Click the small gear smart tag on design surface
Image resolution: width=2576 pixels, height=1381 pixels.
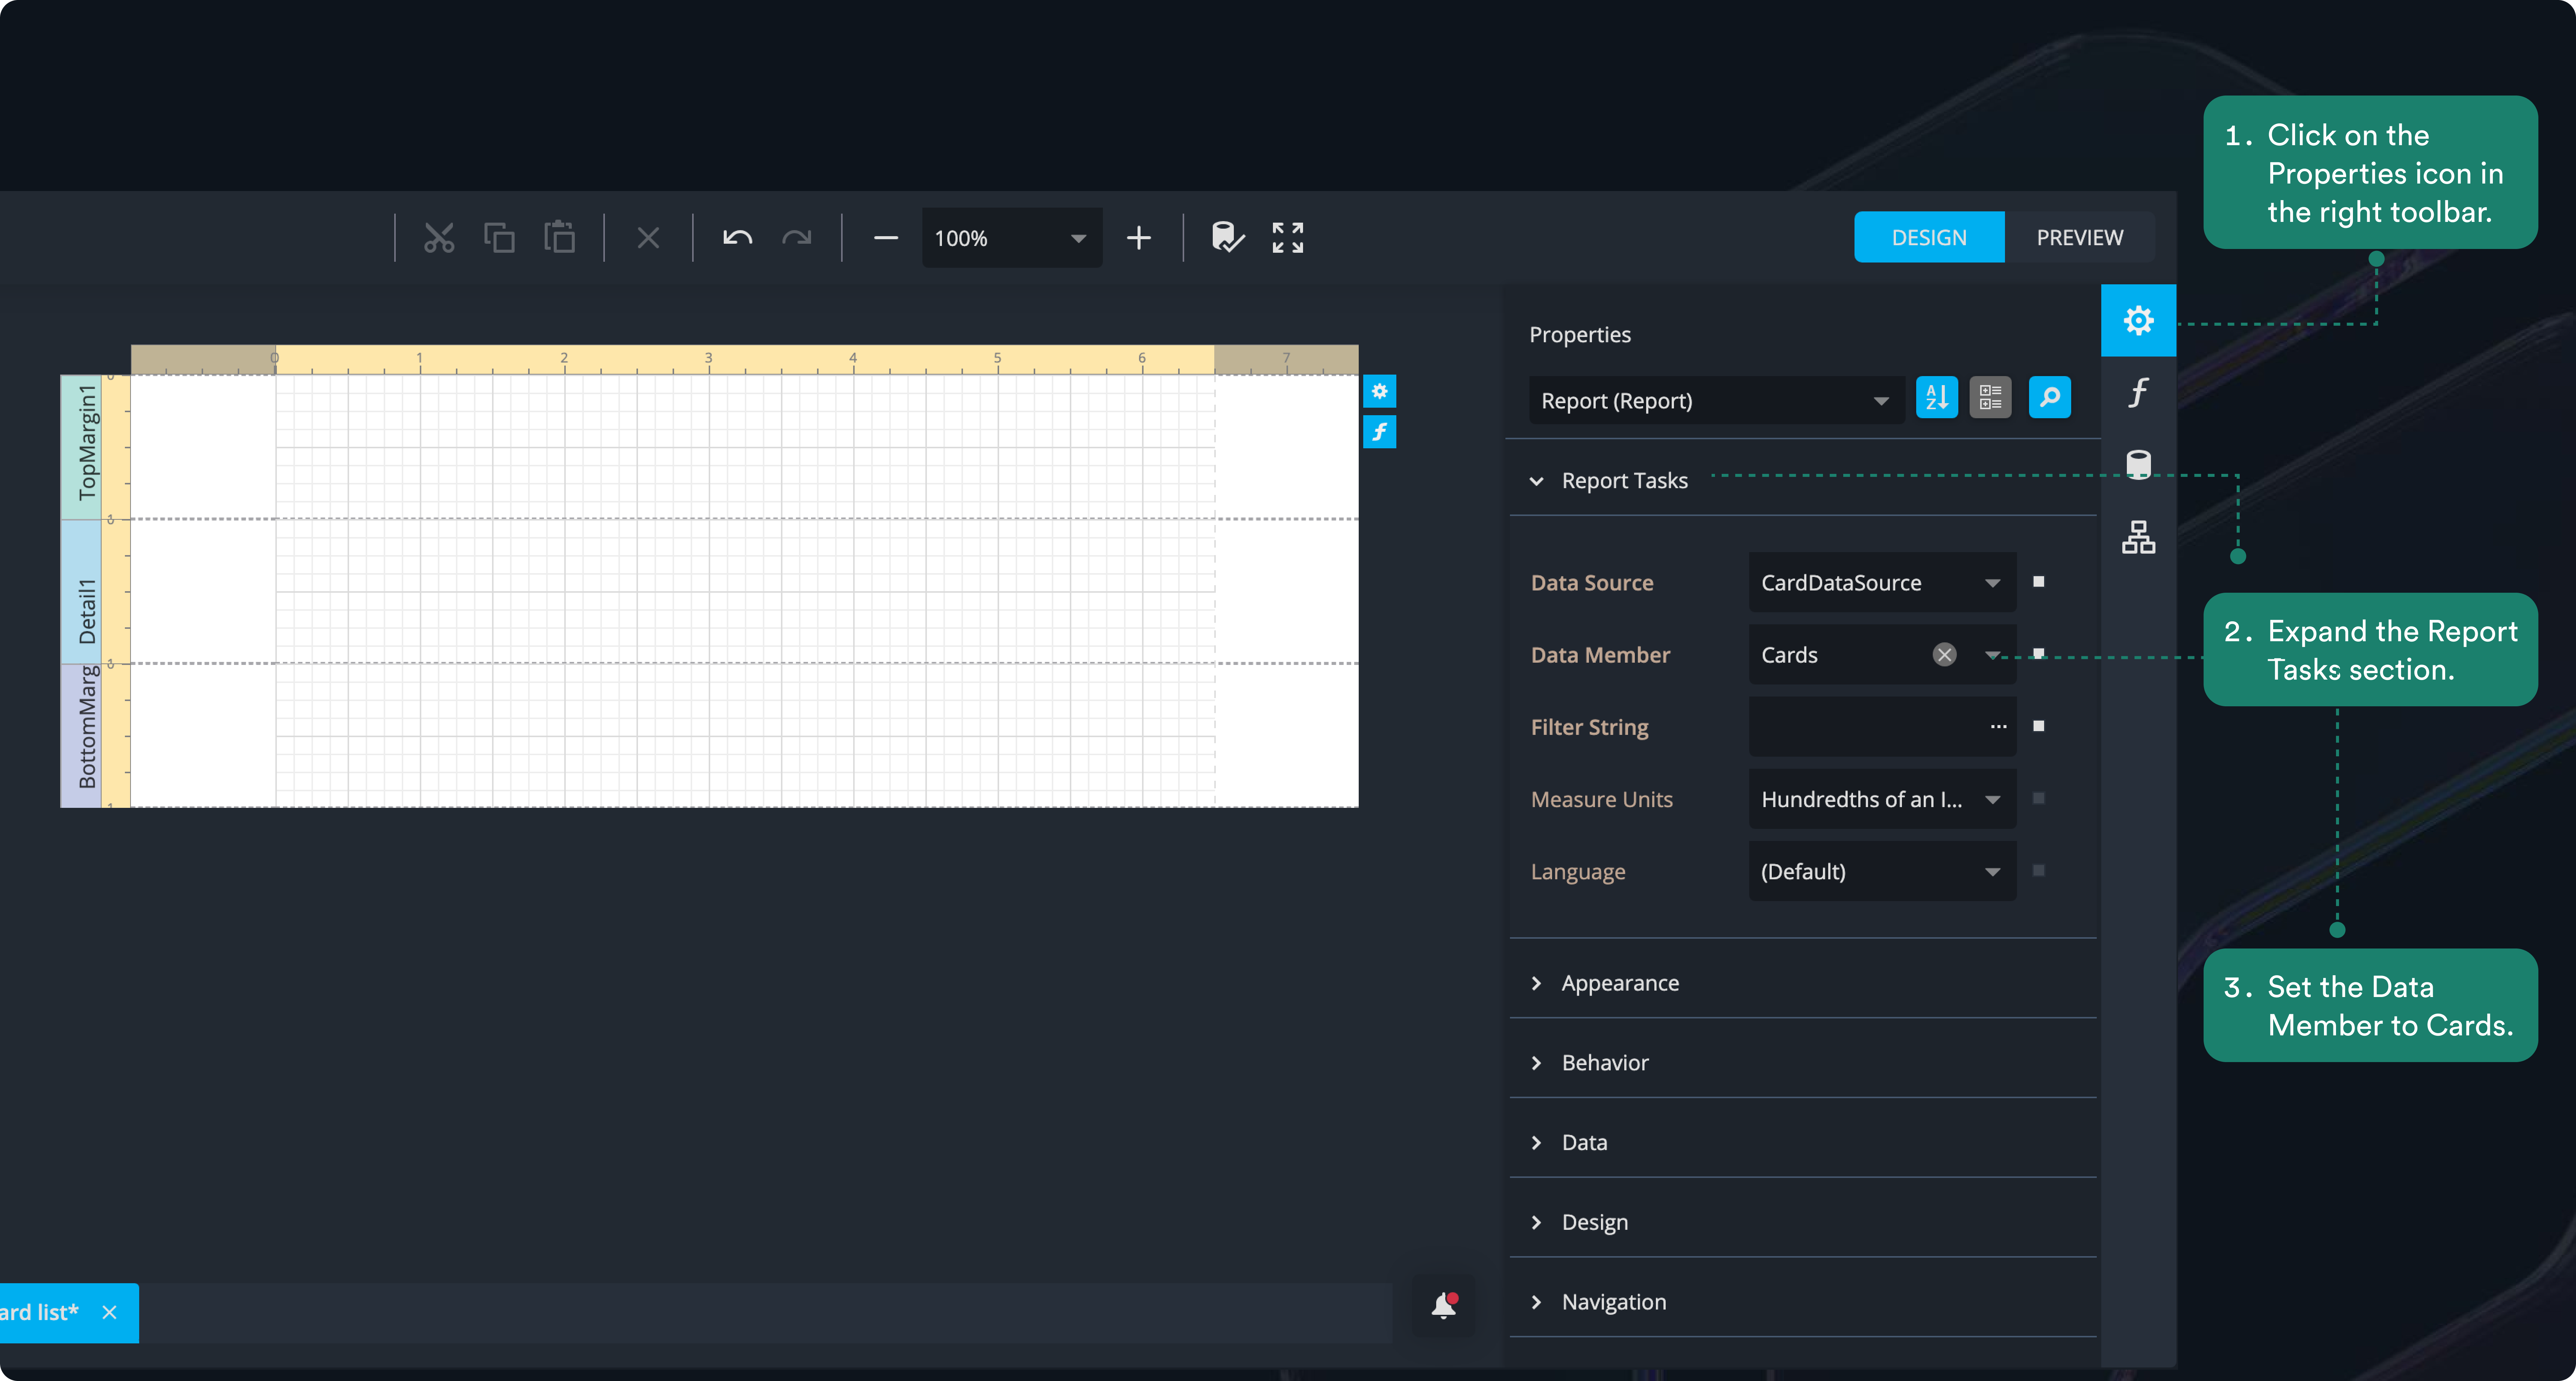pyautogui.click(x=1380, y=391)
